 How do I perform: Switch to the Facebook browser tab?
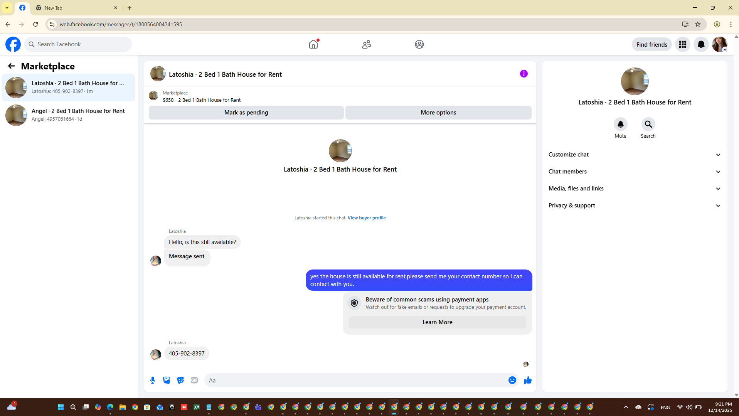click(x=22, y=8)
